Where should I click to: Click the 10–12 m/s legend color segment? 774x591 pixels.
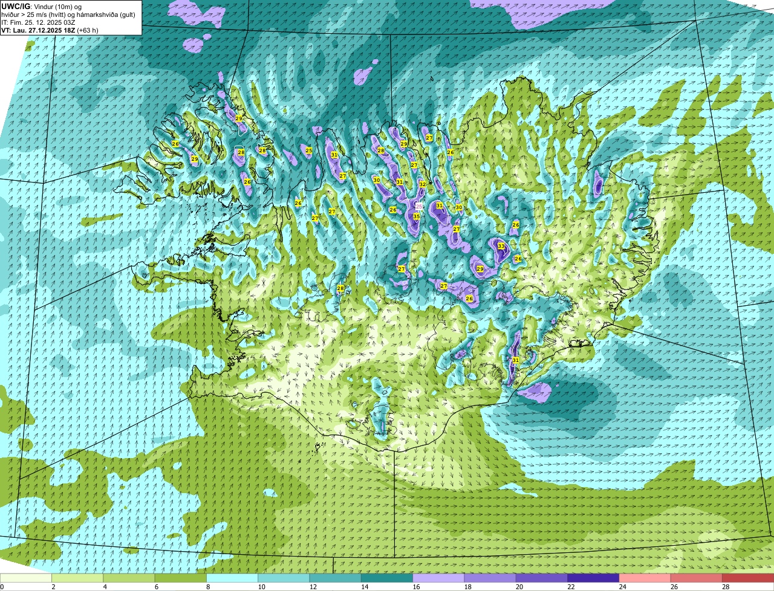click(x=284, y=578)
